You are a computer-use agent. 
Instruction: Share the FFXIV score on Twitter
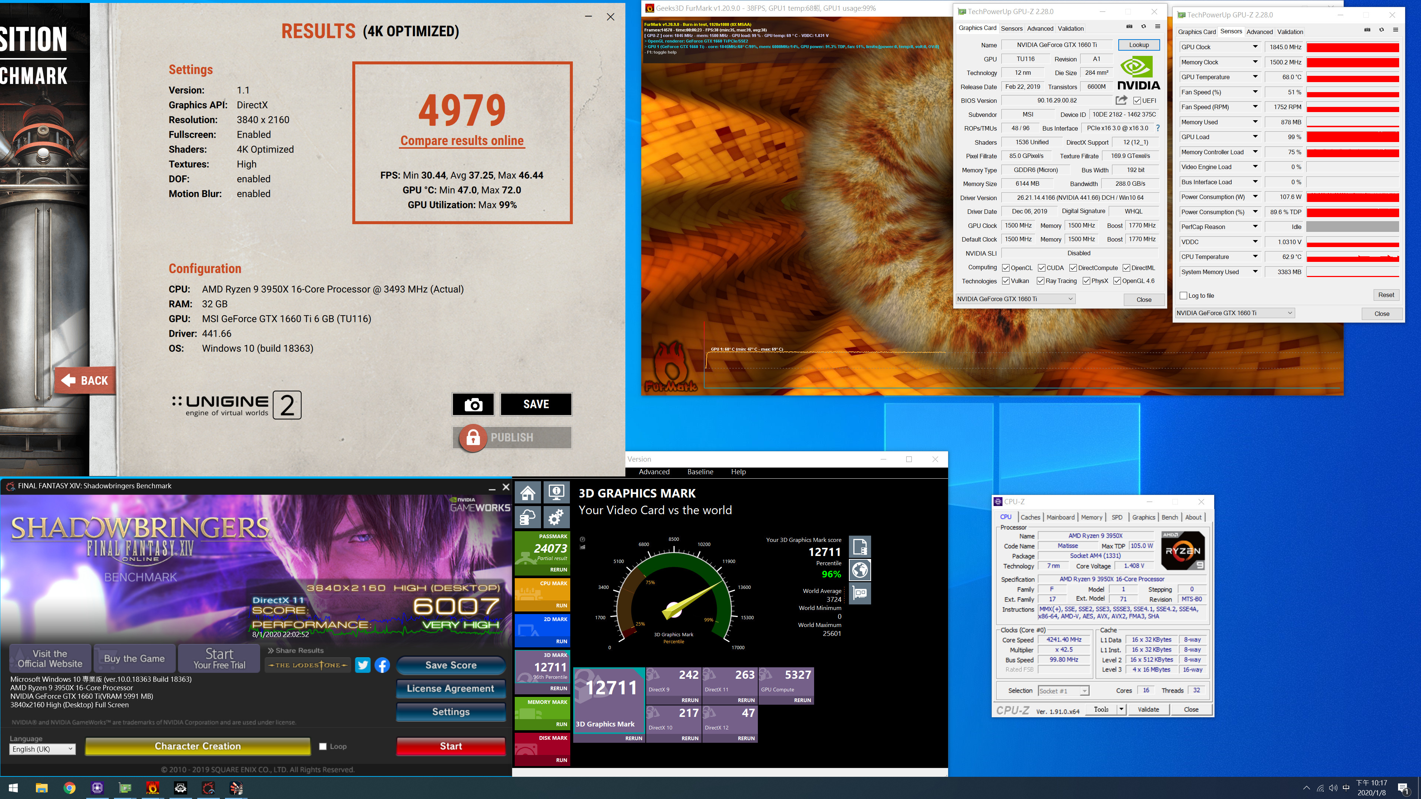(x=362, y=665)
